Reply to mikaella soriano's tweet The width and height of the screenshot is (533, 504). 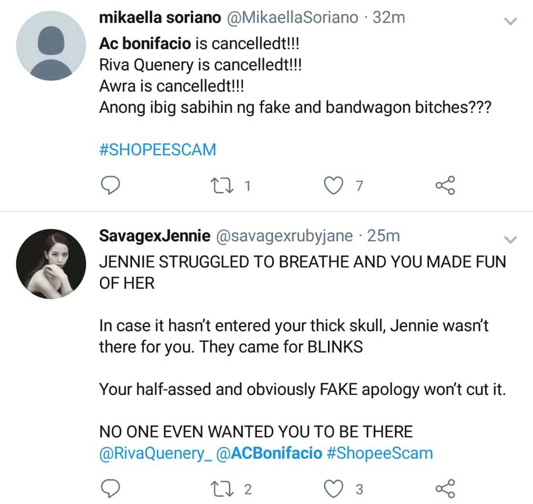pos(111,185)
